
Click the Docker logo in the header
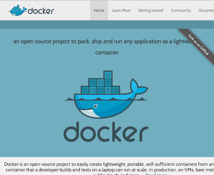(x=31, y=10)
